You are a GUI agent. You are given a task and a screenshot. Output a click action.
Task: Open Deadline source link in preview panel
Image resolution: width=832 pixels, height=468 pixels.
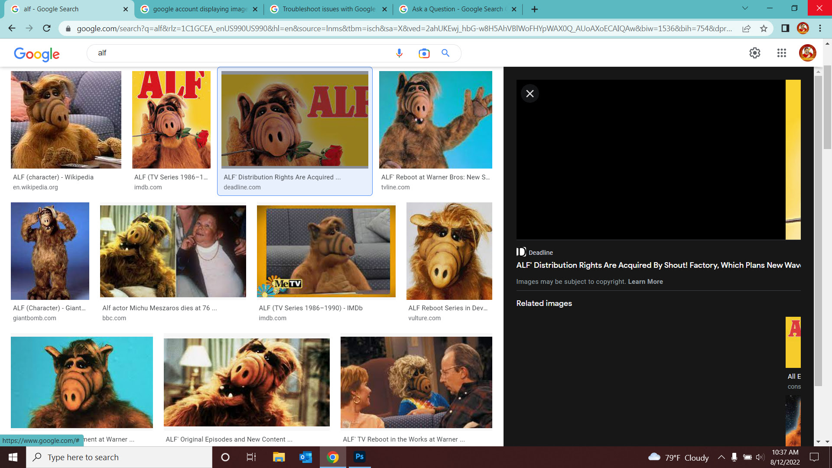[535, 252]
